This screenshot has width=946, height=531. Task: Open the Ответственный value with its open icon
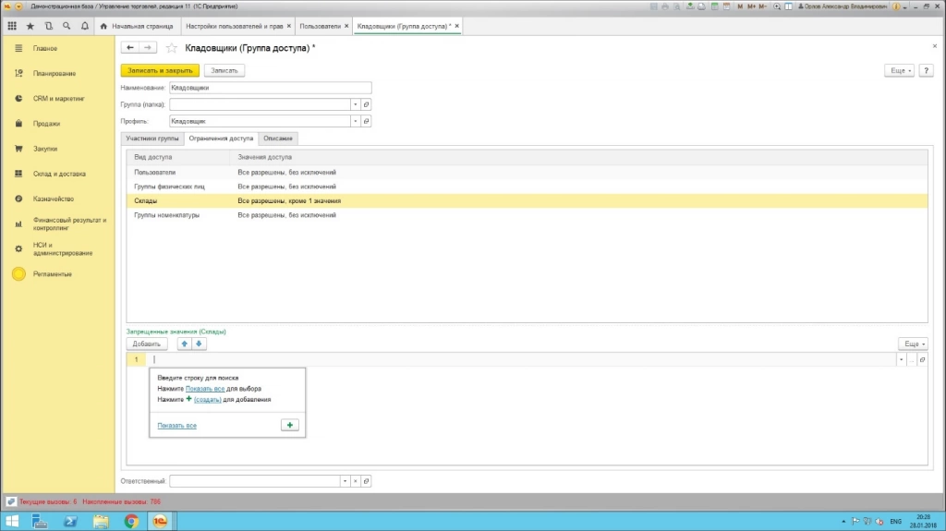[366, 481]
